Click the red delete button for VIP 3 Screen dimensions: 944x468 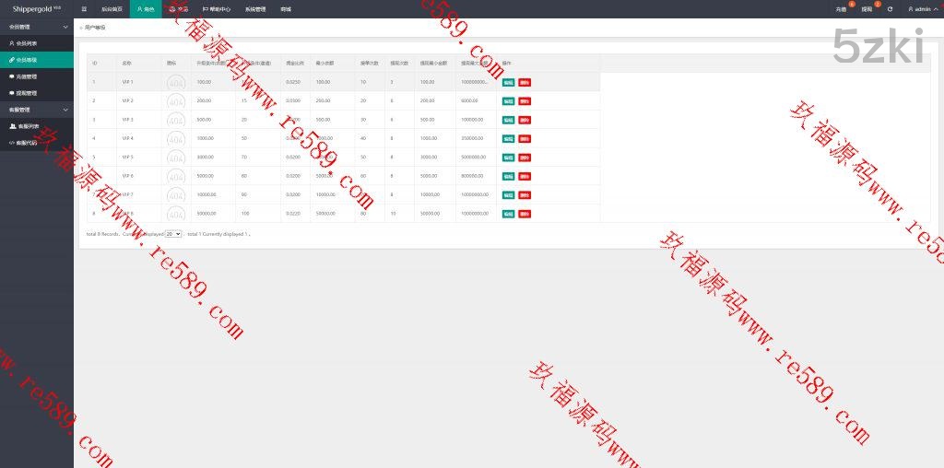coord(525,120)
